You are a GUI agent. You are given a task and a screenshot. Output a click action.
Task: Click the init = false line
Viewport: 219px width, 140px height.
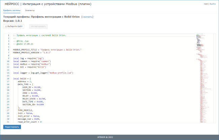point(26,113)
